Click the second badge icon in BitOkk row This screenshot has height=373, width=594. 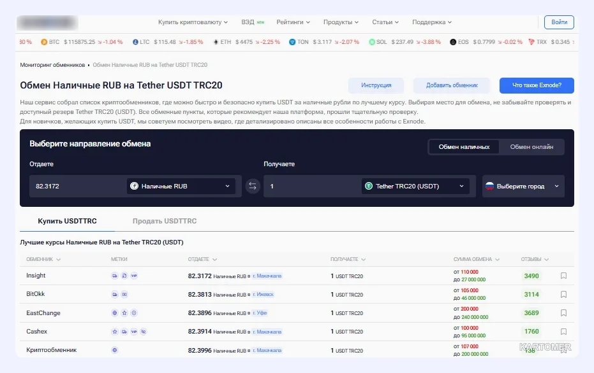(124, 295)
